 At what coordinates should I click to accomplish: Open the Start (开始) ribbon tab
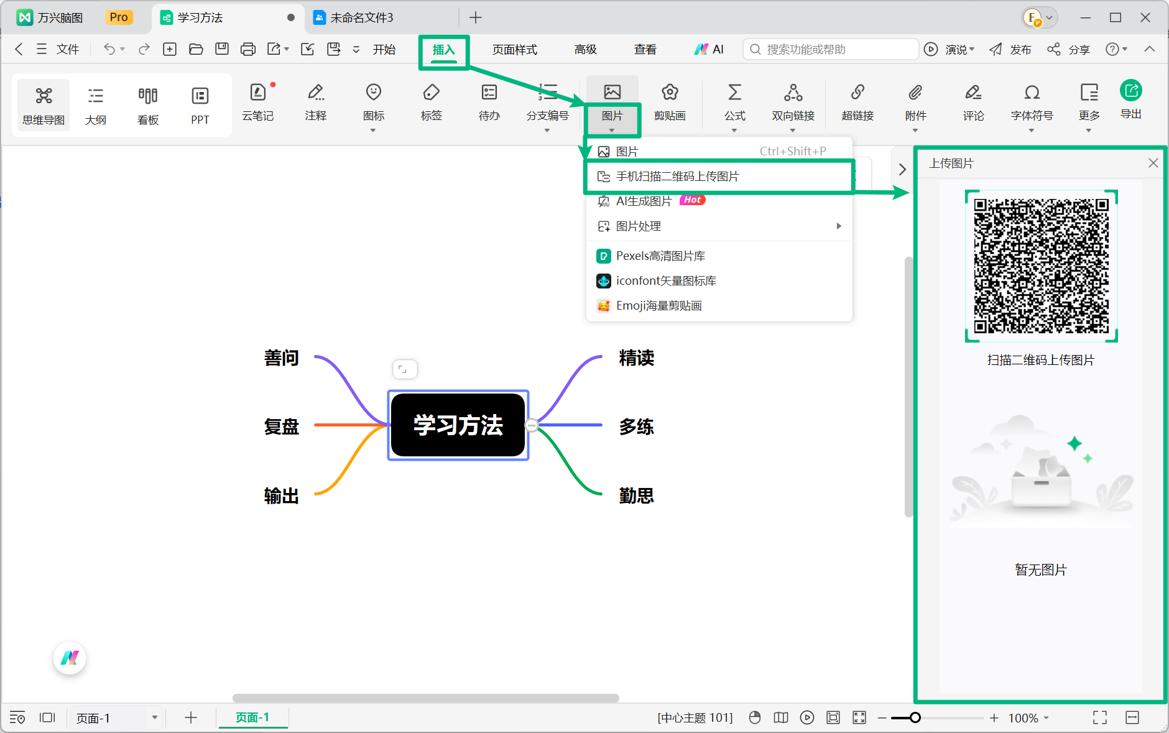pyautogui.click(x=384, y=49)
